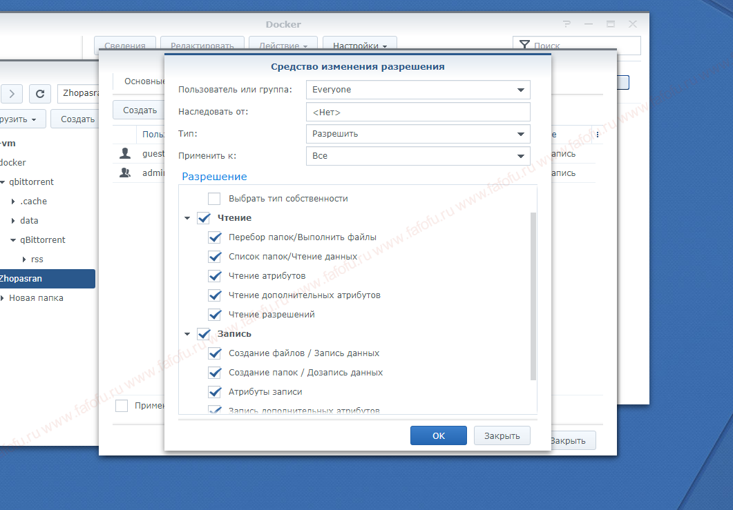Collapse the 'Запись' permission group
733x510 pixels.
(x=187, y=334)
